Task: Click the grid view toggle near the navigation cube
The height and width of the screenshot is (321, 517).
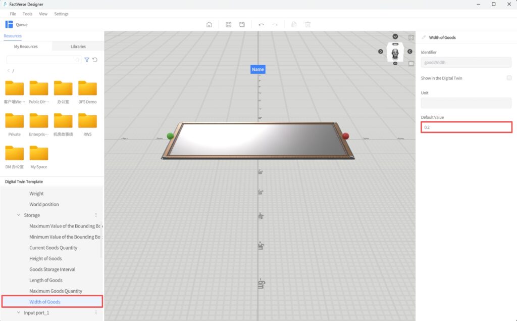Action: (x=410, y=63)
